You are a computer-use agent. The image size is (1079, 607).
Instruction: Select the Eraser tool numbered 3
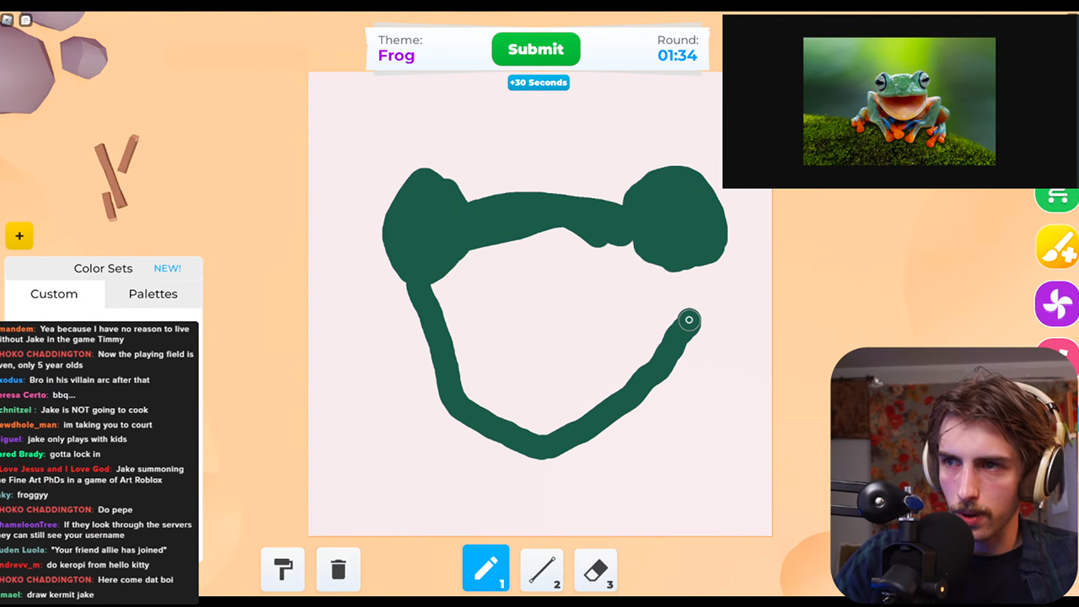[596, 570]
